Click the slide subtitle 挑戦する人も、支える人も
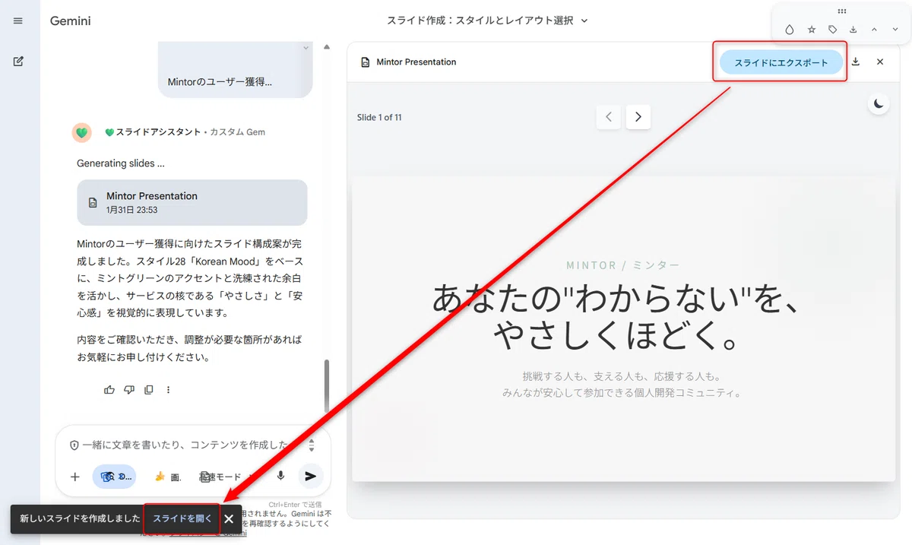 622,375
